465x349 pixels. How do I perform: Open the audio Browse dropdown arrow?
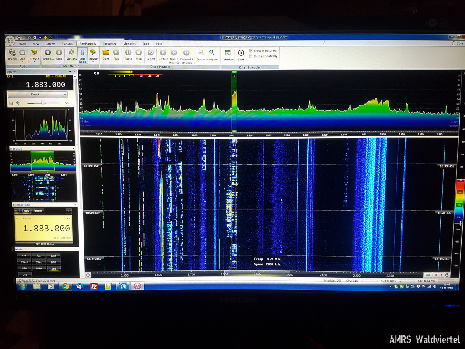(34, 61)
